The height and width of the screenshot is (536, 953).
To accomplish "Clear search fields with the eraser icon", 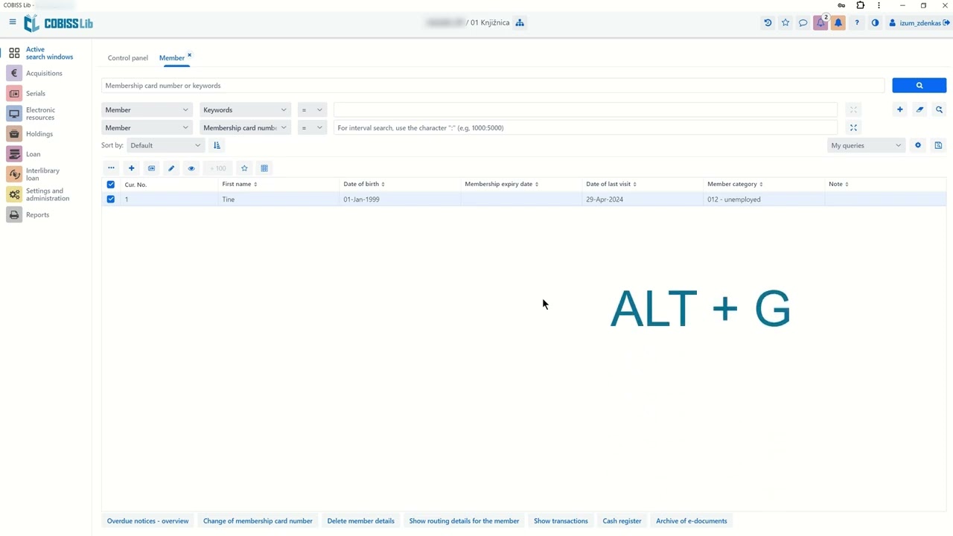I will point(919,109).
